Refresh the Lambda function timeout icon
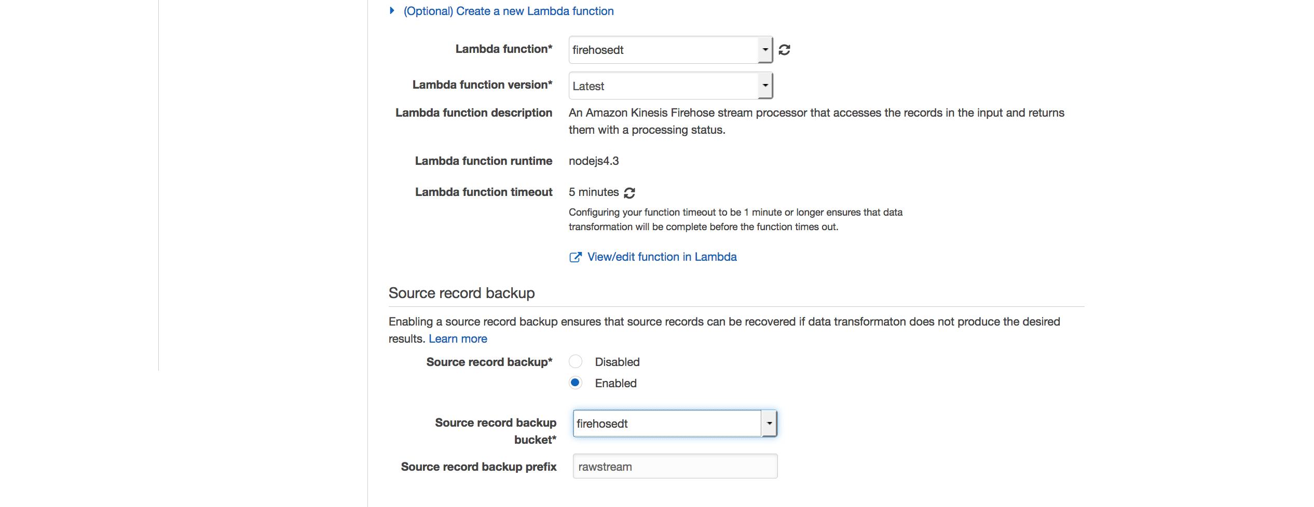1314x507 pixels. (629, 193)
